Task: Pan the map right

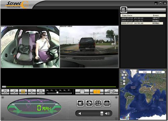Action: [x=126, y=75]
